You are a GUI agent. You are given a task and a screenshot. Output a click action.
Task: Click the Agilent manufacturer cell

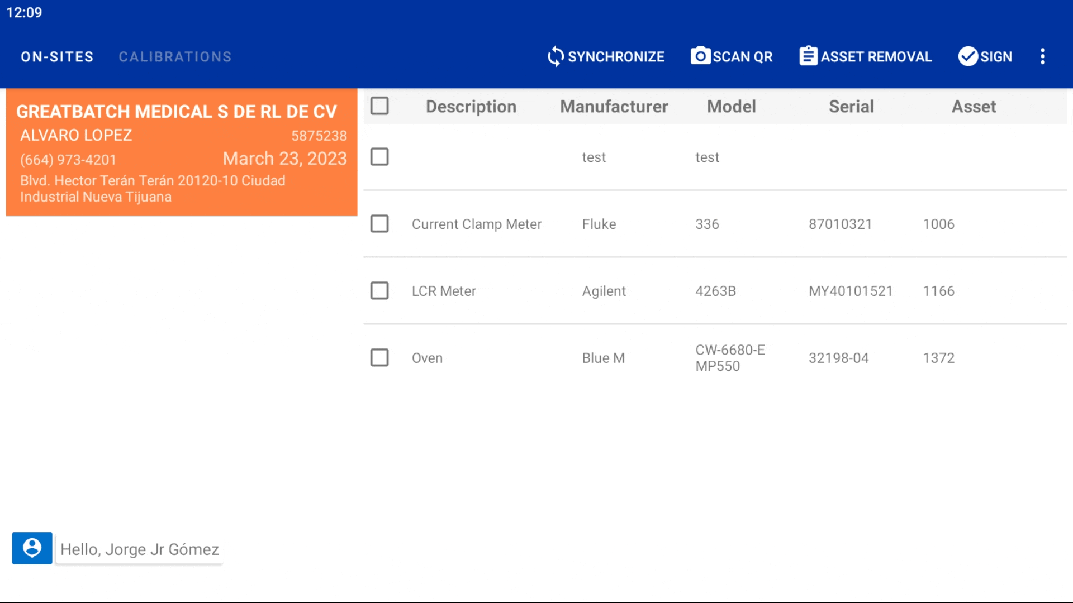click(x=604, y=291)
